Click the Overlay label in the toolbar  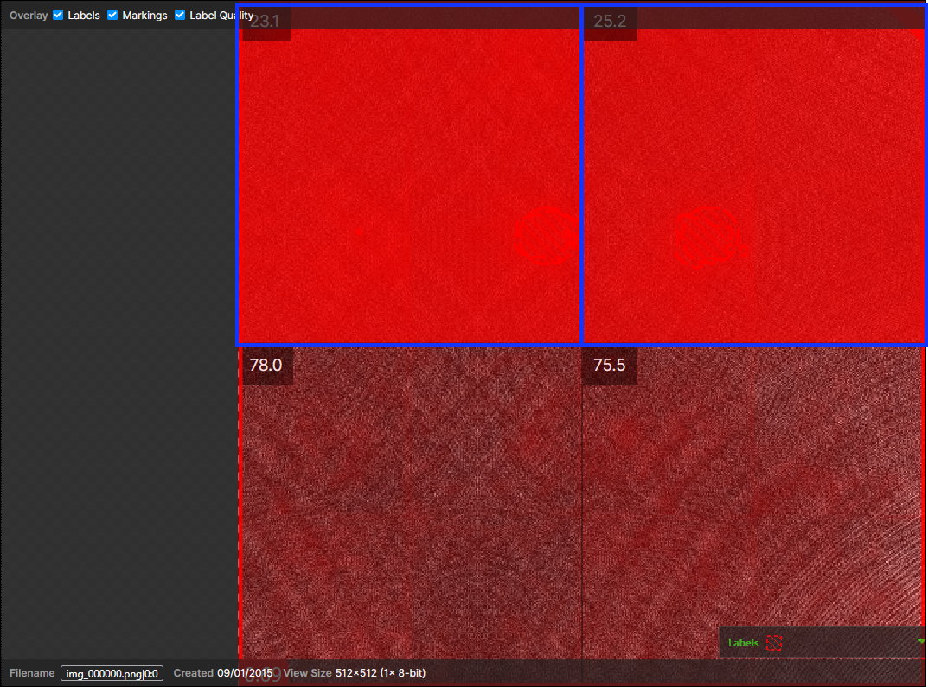pos(29,16)
